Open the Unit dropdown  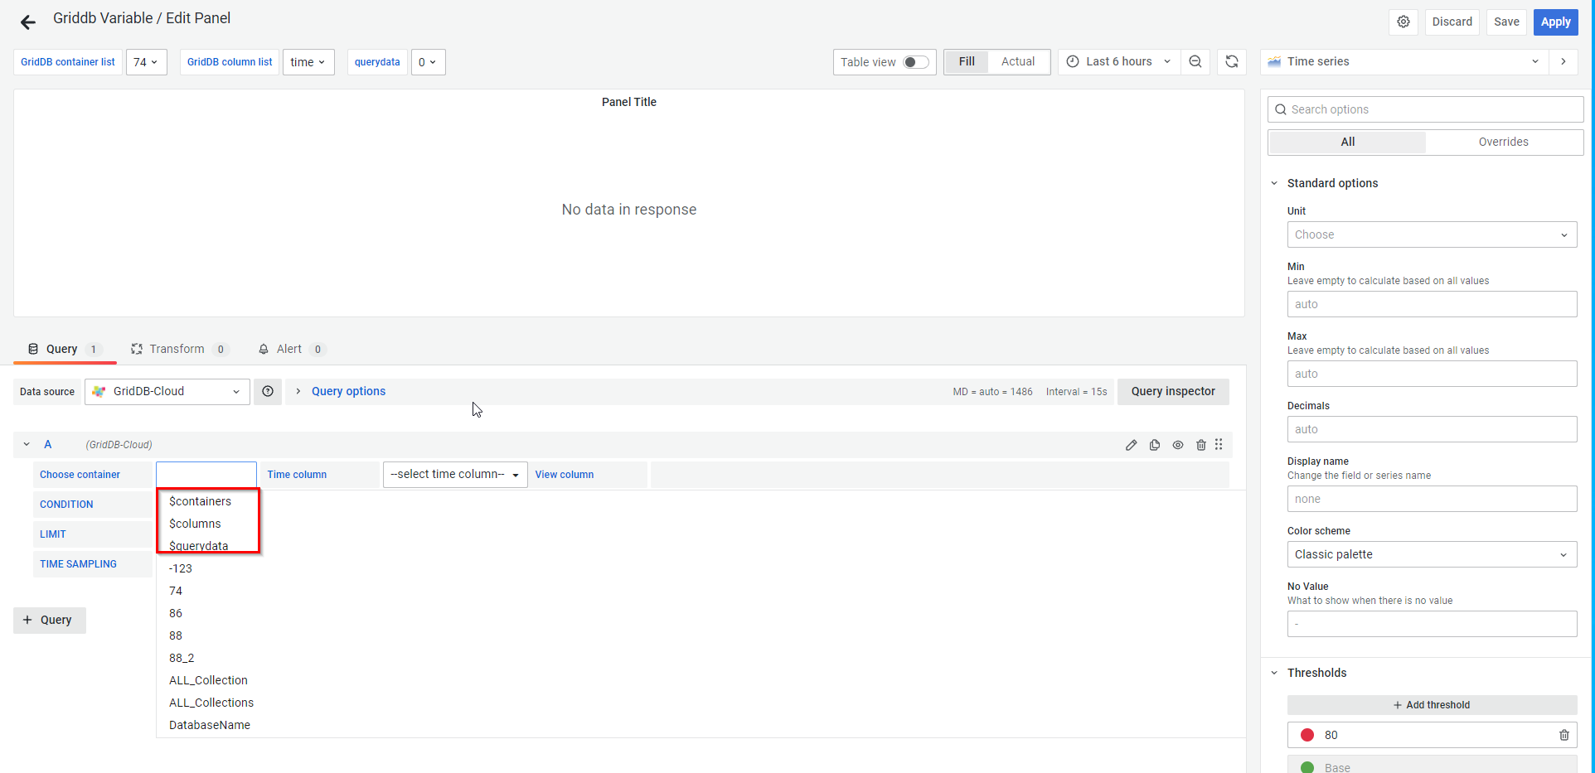coord(1431,235)
